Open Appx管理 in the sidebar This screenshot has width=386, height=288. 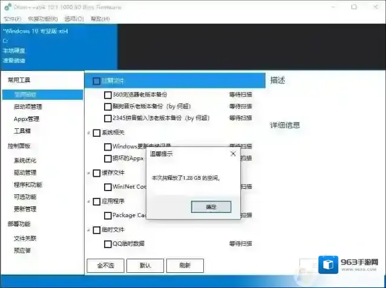click(x=27, y=119)
